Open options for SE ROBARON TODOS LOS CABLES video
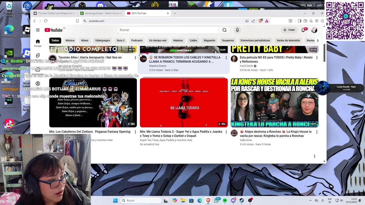 pos(226,58)
